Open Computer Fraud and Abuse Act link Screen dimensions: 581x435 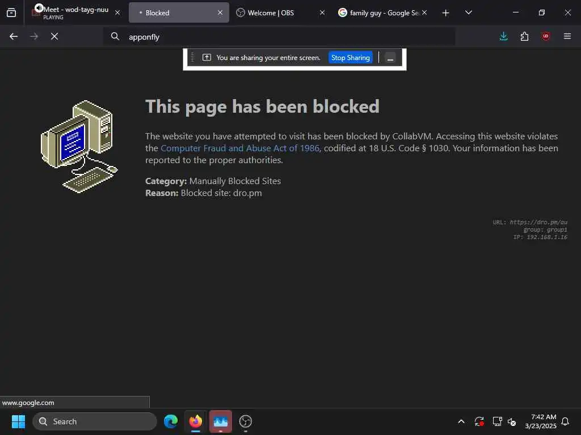coord(240,148)
